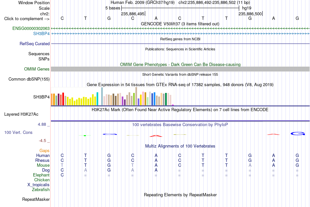310x207 pixels.
Task: Select the RefSeq Curated track label
Action: click(x=34, y=44)
